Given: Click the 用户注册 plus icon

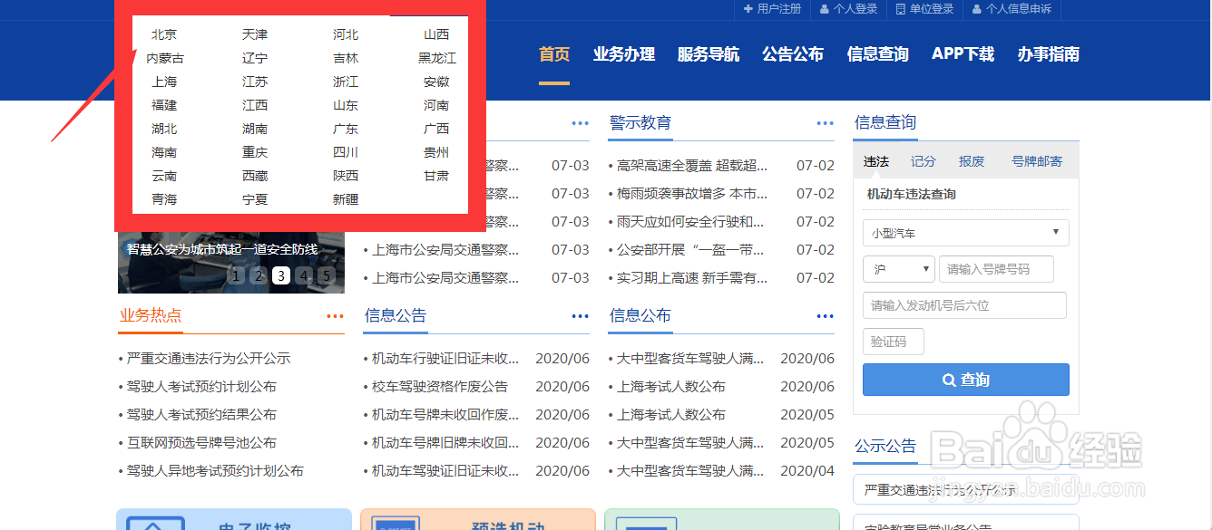Looking at the screenshot, I should coord(747,10).
